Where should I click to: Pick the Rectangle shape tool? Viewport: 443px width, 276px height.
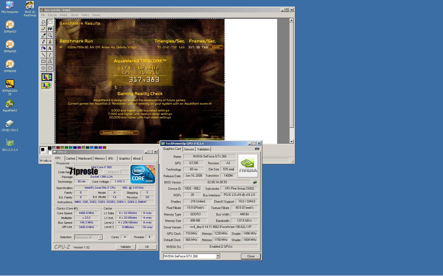pos(44,62)
